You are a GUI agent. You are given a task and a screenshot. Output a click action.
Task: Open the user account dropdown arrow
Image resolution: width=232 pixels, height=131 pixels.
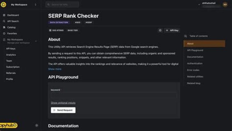(199, 5)
